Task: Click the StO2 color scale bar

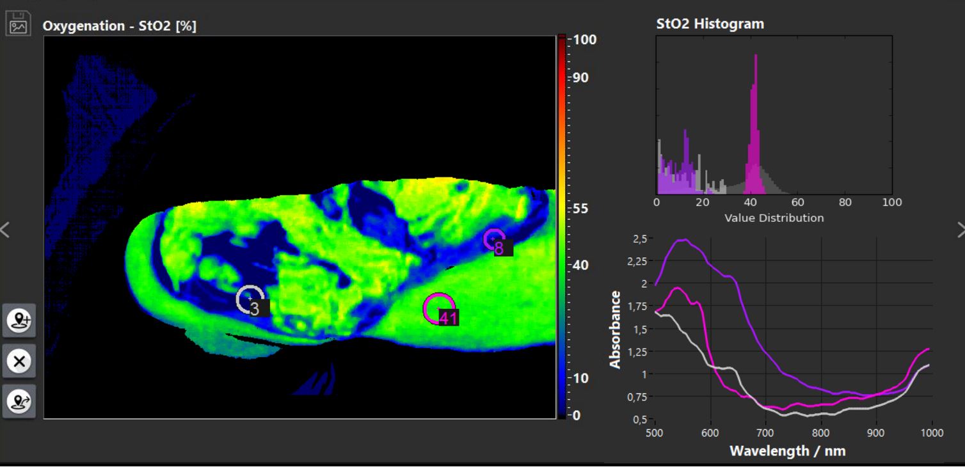Action: 562,226
